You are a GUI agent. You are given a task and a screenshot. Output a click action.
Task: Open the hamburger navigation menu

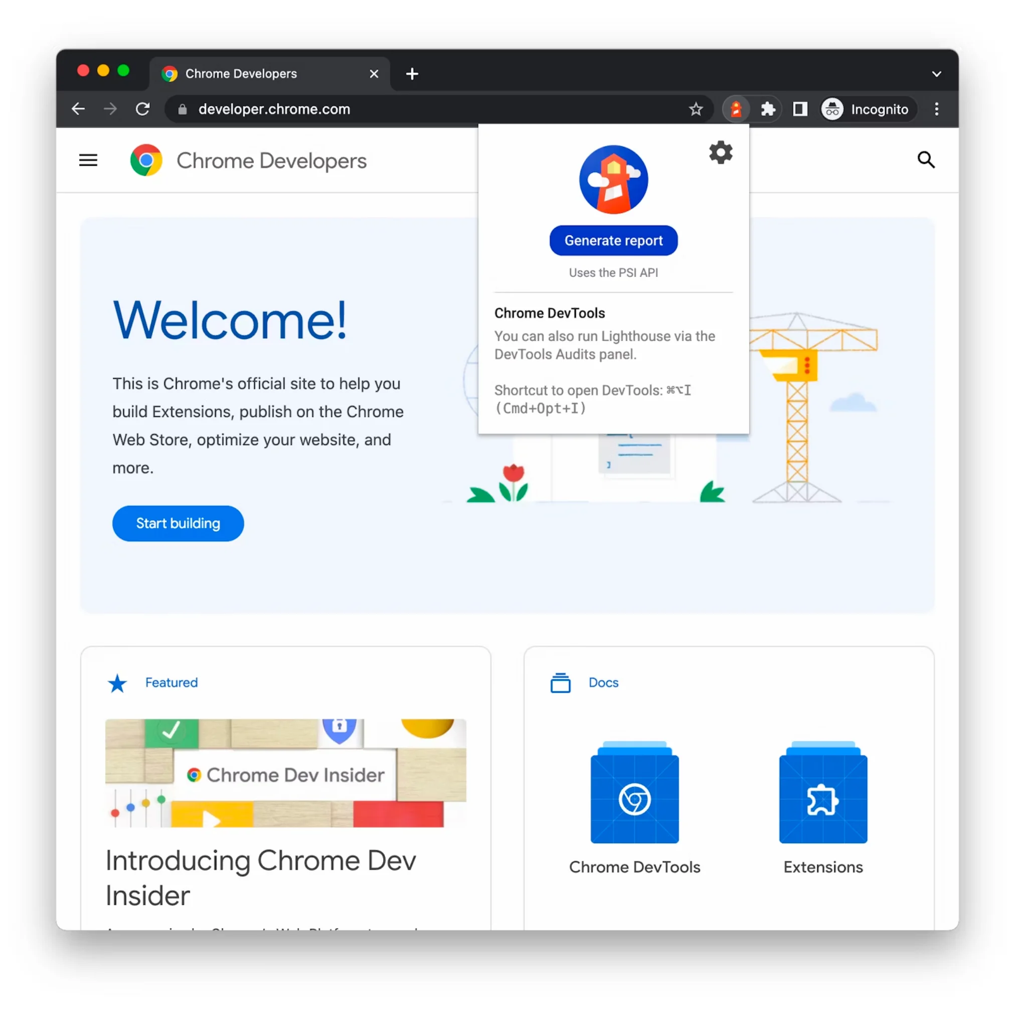coord(88,159)
